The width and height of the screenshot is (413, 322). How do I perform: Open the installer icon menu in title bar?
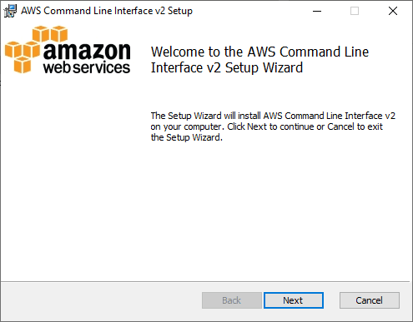tap(10, 11)
